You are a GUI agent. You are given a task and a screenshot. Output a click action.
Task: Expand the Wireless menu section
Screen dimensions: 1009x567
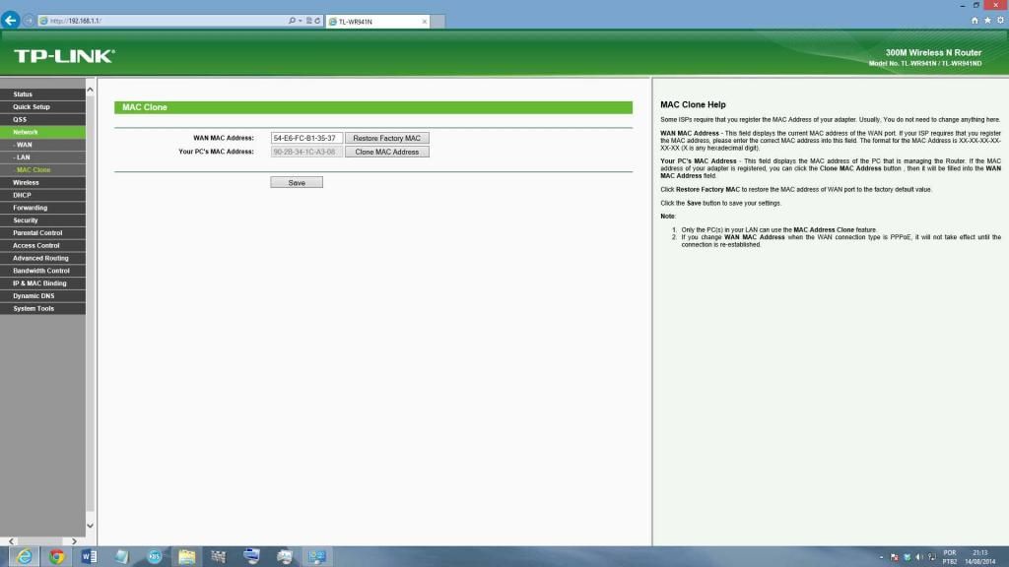click(x=42, y=182)
